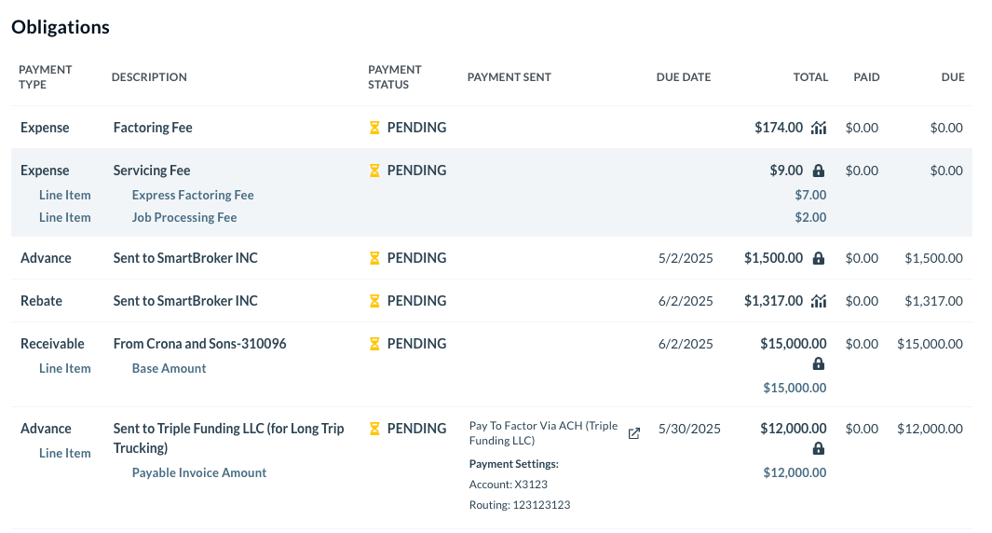Click the Base Amount line item
The image size is (992, 533).
point(169,368)
